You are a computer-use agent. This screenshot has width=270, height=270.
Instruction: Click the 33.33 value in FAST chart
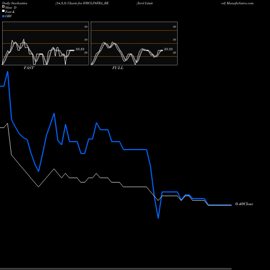click(x=80, y=49)
